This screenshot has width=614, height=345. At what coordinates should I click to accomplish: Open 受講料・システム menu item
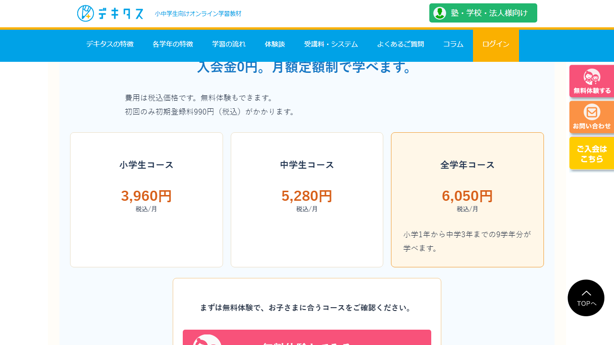tap(331, 44)
